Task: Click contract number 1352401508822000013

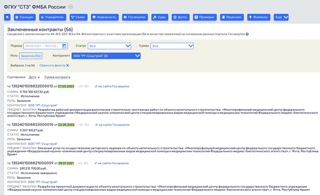Action: (32, 86)
